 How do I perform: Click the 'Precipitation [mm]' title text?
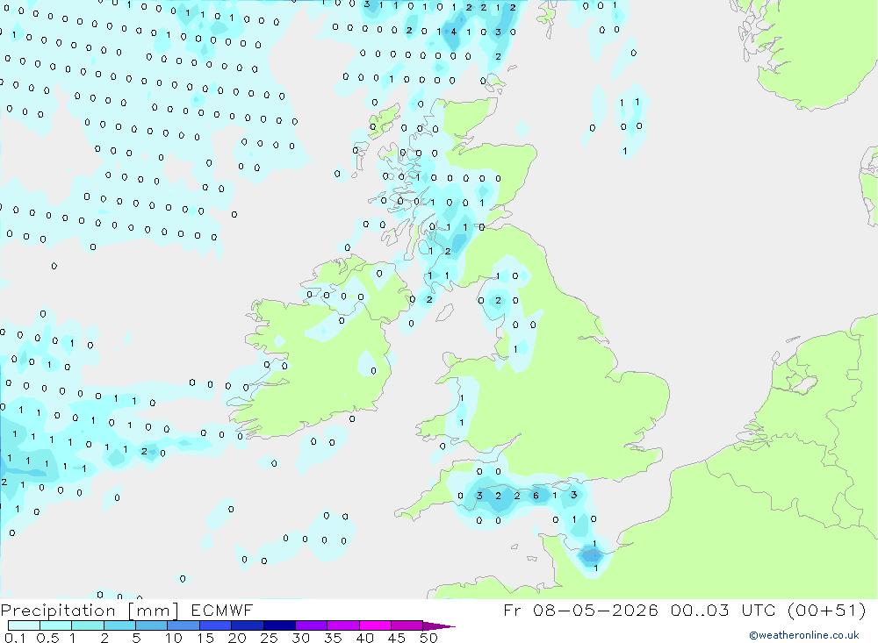tap(90, 611)
